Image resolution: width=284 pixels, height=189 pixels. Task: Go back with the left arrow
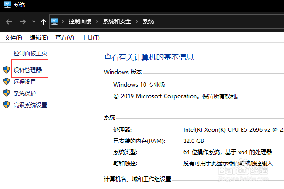(9, 22)
